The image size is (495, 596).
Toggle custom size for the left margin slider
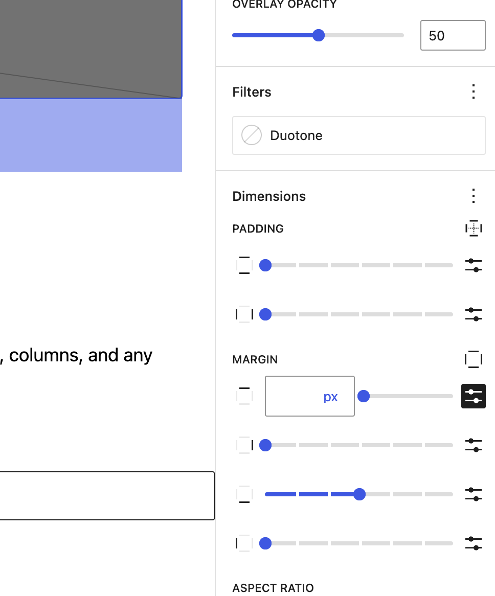(474, 543)
